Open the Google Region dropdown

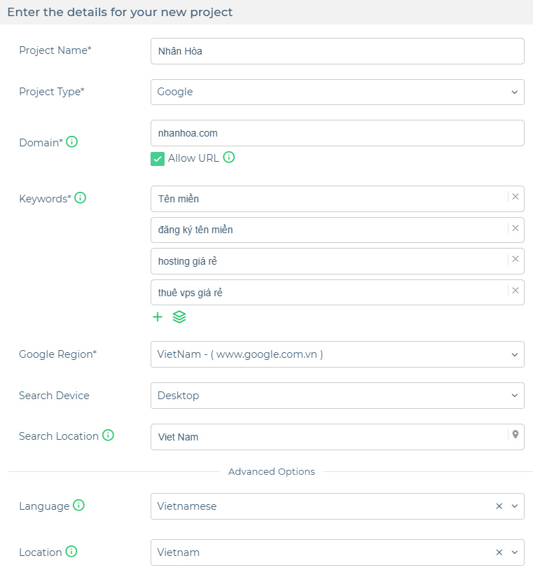coord(337,354)
